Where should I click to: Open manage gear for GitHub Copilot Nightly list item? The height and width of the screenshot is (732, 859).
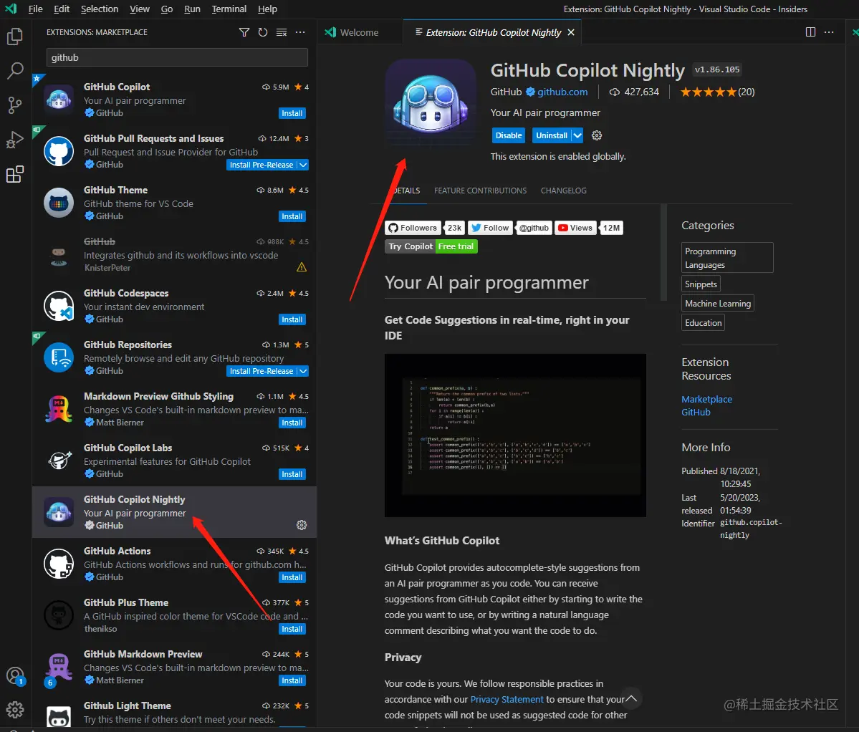click(x=302, y=525)
